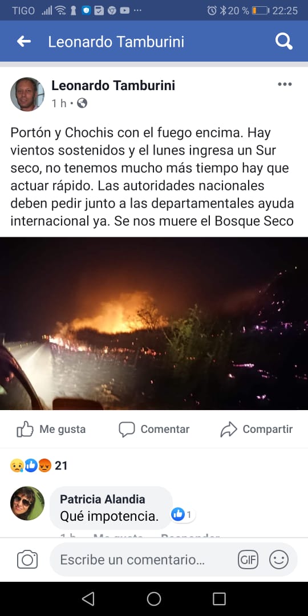The width and height of the screenshot is (308, 616).
Task: Open the three-dot post options menu
Action: pos(285,84)
